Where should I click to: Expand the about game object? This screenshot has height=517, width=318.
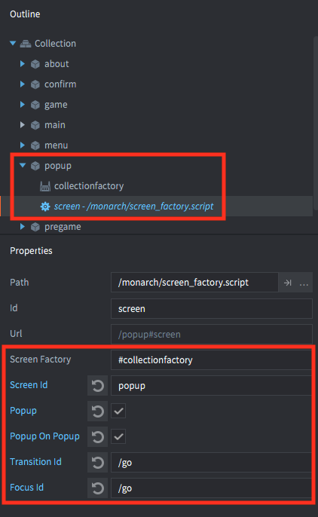point(23,63)
